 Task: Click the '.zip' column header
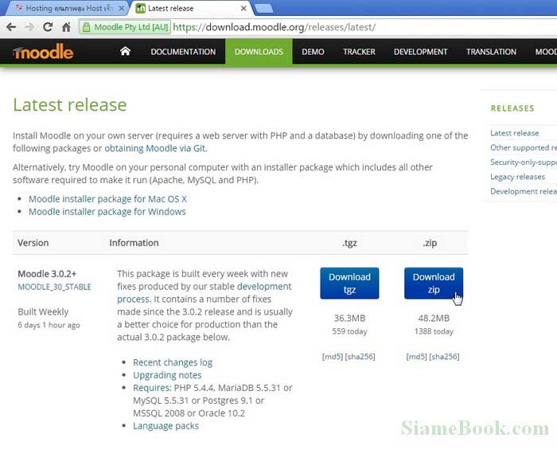click(430, 243)
